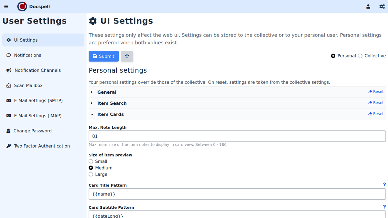The width and height of the screenshot is (388, 218).
Task: Click the help question mark for Card Subtitle Pattern
Action: click(x=384, y=207)
